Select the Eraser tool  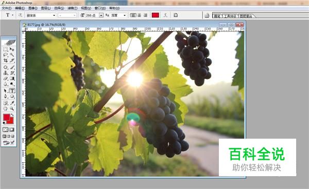coord(6,79)
